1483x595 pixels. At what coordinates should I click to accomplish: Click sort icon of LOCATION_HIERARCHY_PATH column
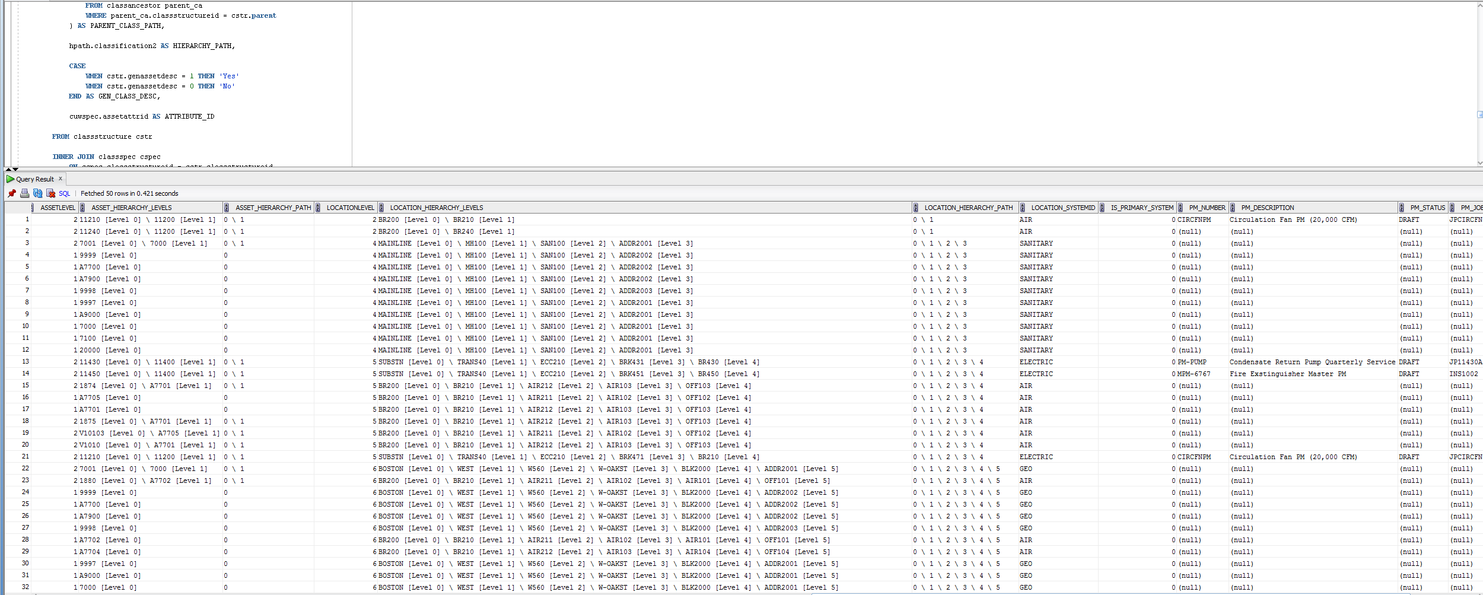[x=916, y=208]
